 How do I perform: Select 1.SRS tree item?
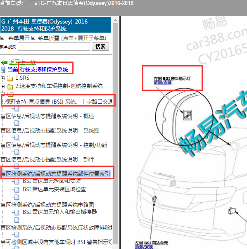tap(22, 78)
